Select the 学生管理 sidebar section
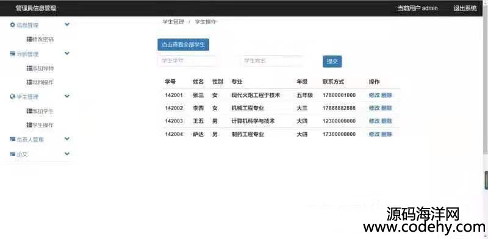This screenshot has width=488, height=239. click(x=27, y=97)
